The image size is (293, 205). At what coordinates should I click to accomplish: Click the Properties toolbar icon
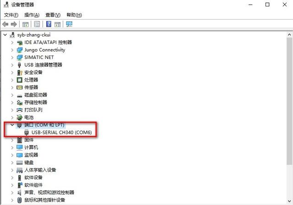pos(37,24)
